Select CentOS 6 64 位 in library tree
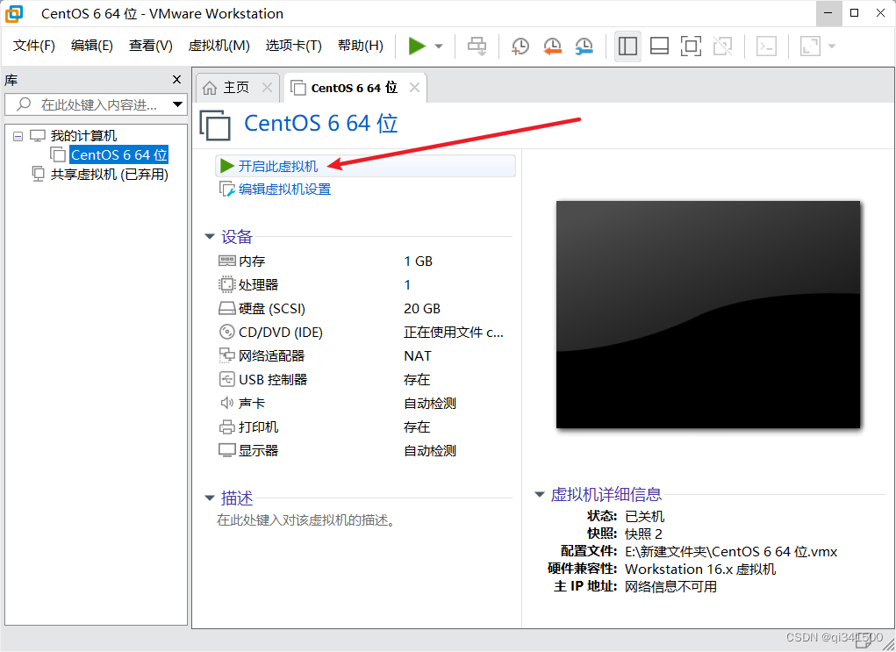 118,154
